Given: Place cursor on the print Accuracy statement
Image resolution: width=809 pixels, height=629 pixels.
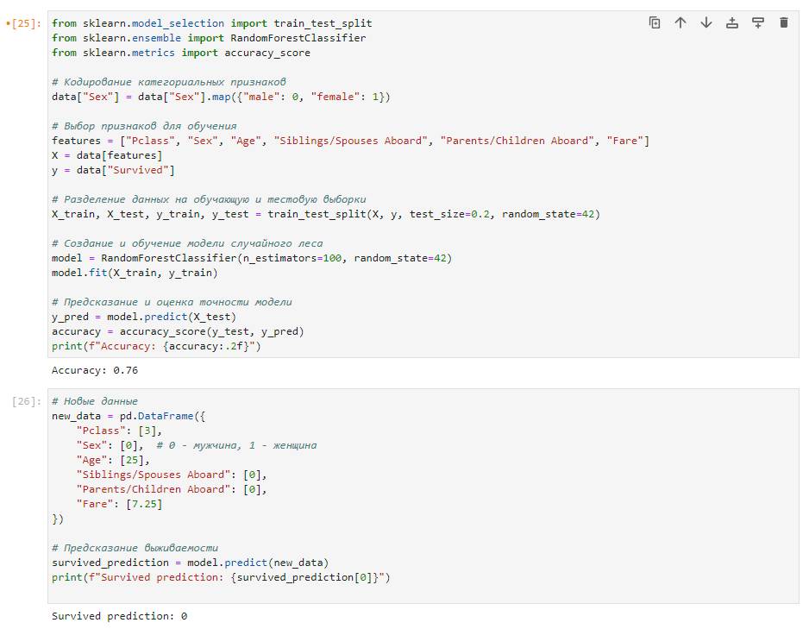Looking at the screenshot, I should pos(155,346).
